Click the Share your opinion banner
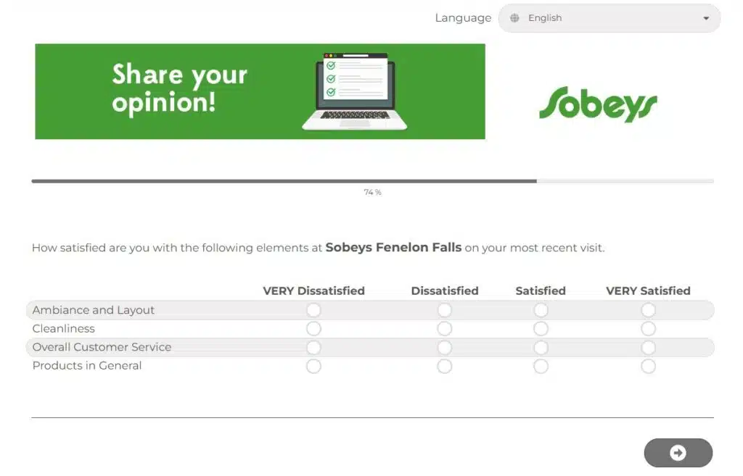The height and width of the screenshot is (476, 743). tap(260, 91)
